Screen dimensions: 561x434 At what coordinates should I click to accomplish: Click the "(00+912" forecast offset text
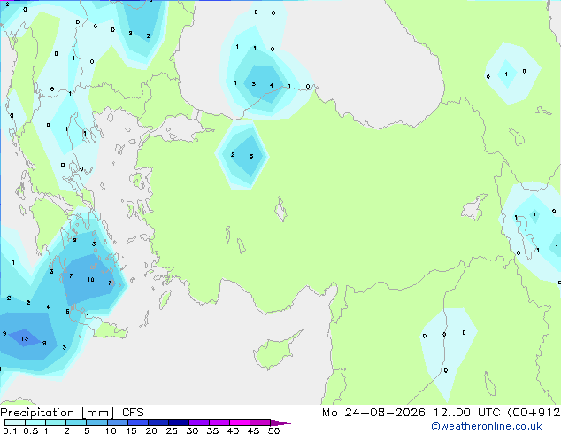tap(534, 413)
